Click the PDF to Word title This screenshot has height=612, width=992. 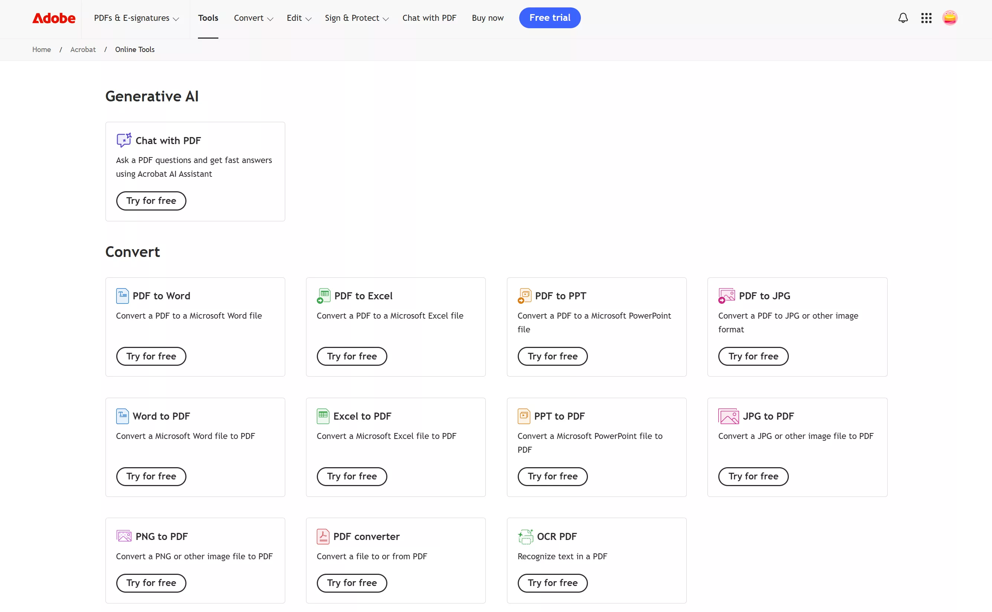[162, 296]
